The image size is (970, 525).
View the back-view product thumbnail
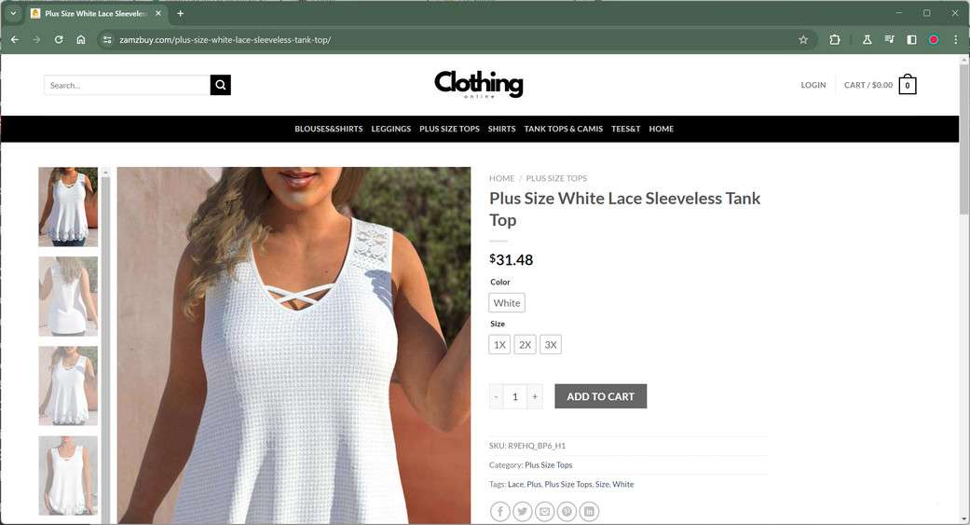point(68,297)
